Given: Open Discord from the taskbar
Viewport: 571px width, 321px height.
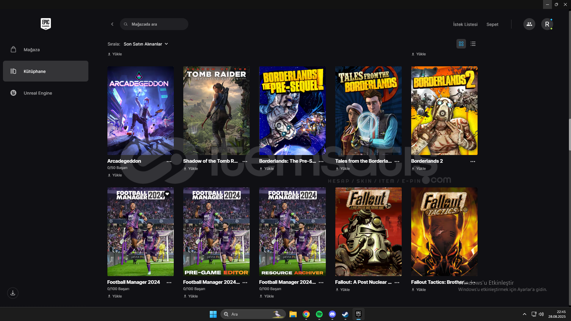Looking at the screenshot, I should click(332, 314).
